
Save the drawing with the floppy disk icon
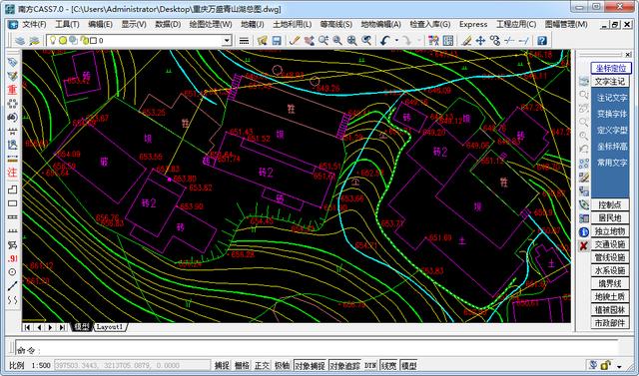(x=277, y=40)
